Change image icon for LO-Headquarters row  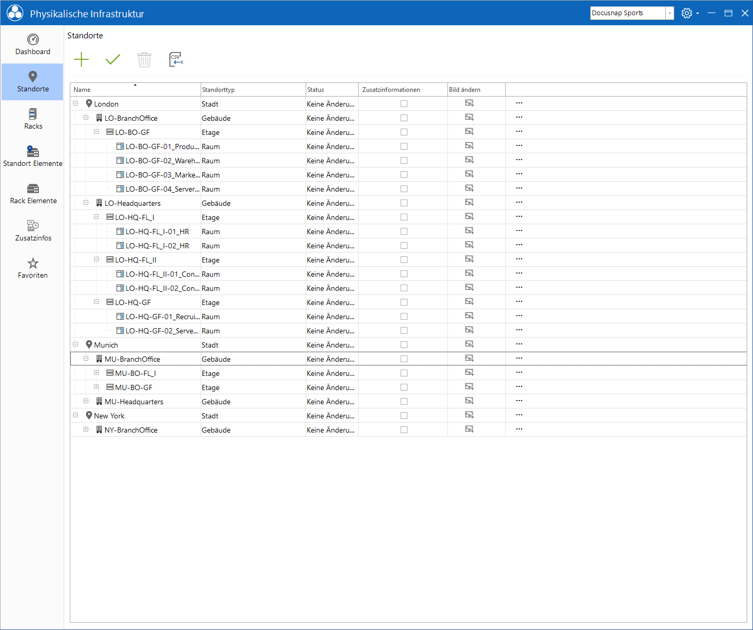[469, 203]
